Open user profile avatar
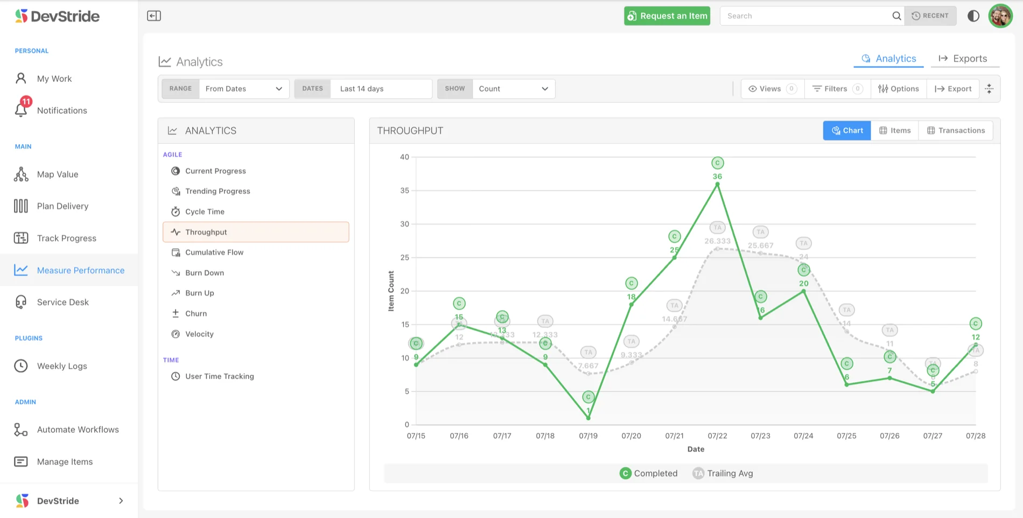 click(1000, 16)
